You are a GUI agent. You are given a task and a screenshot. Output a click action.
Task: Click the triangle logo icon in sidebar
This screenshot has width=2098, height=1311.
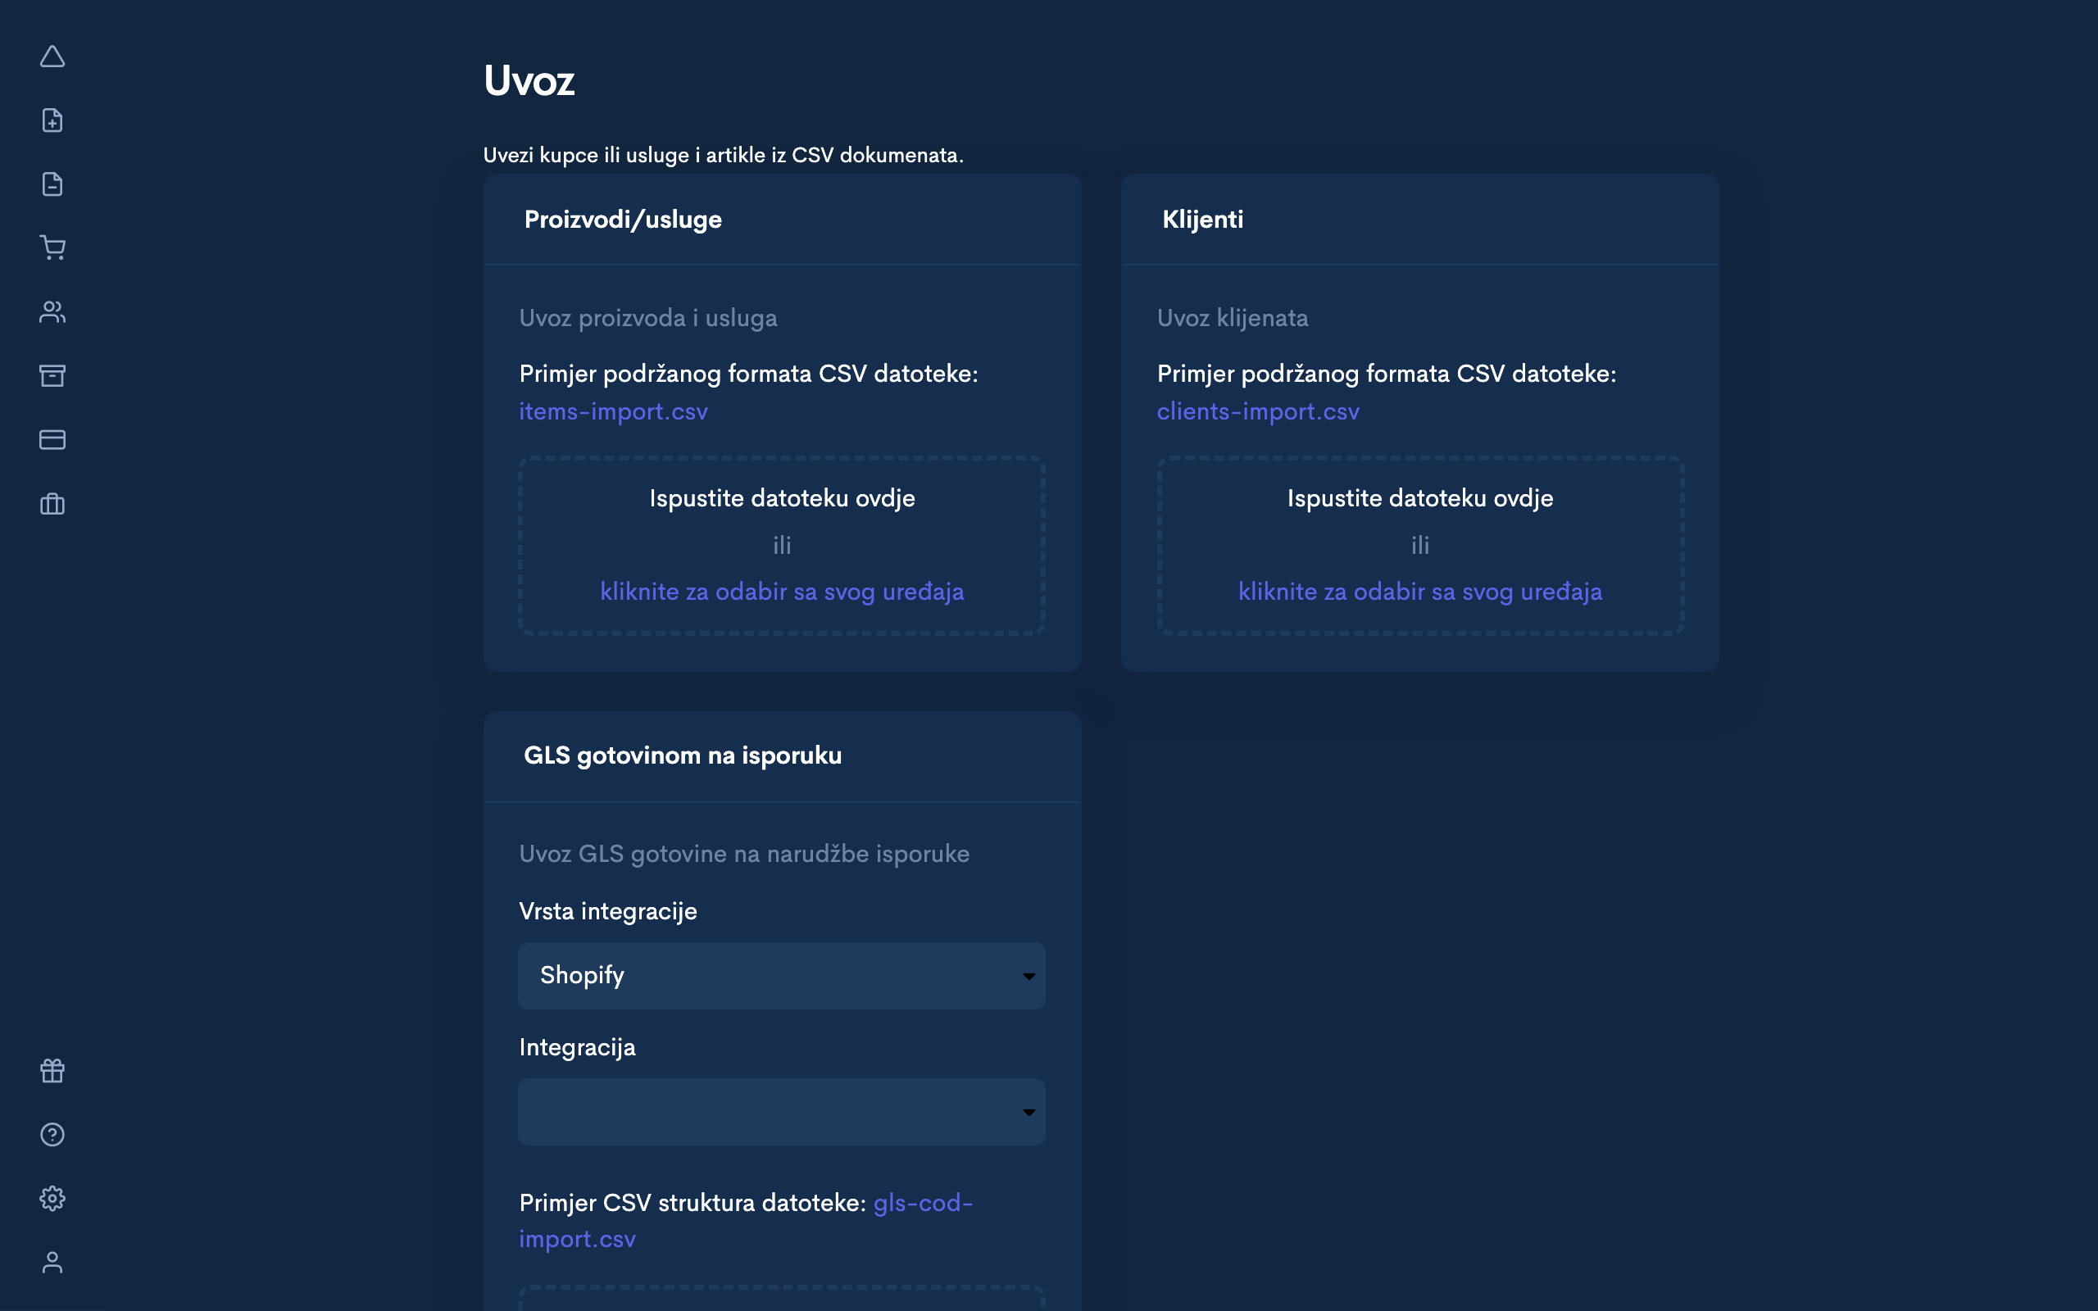coord(52,57)
